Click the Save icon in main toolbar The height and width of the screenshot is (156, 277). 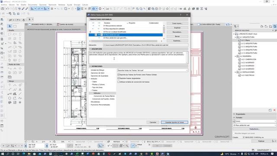click(3, 9)
